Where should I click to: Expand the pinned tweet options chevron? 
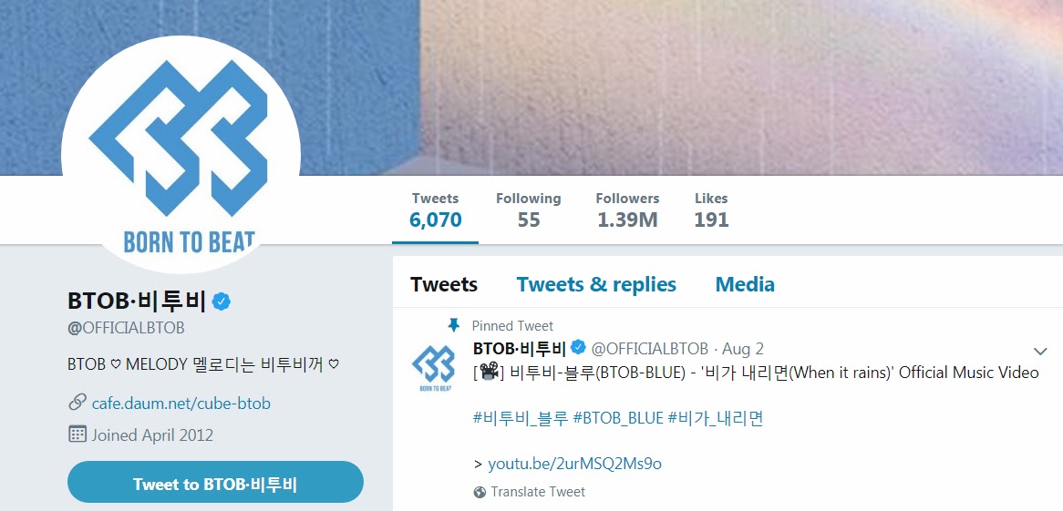[1040, 351]
